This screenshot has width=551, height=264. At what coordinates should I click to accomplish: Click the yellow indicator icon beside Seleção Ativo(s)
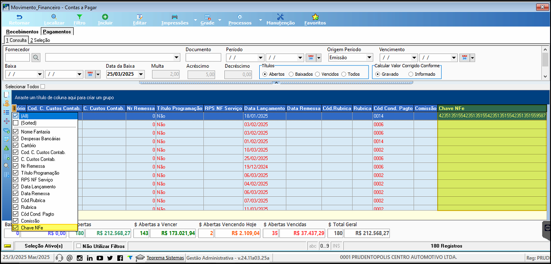(x=8, y=246)
